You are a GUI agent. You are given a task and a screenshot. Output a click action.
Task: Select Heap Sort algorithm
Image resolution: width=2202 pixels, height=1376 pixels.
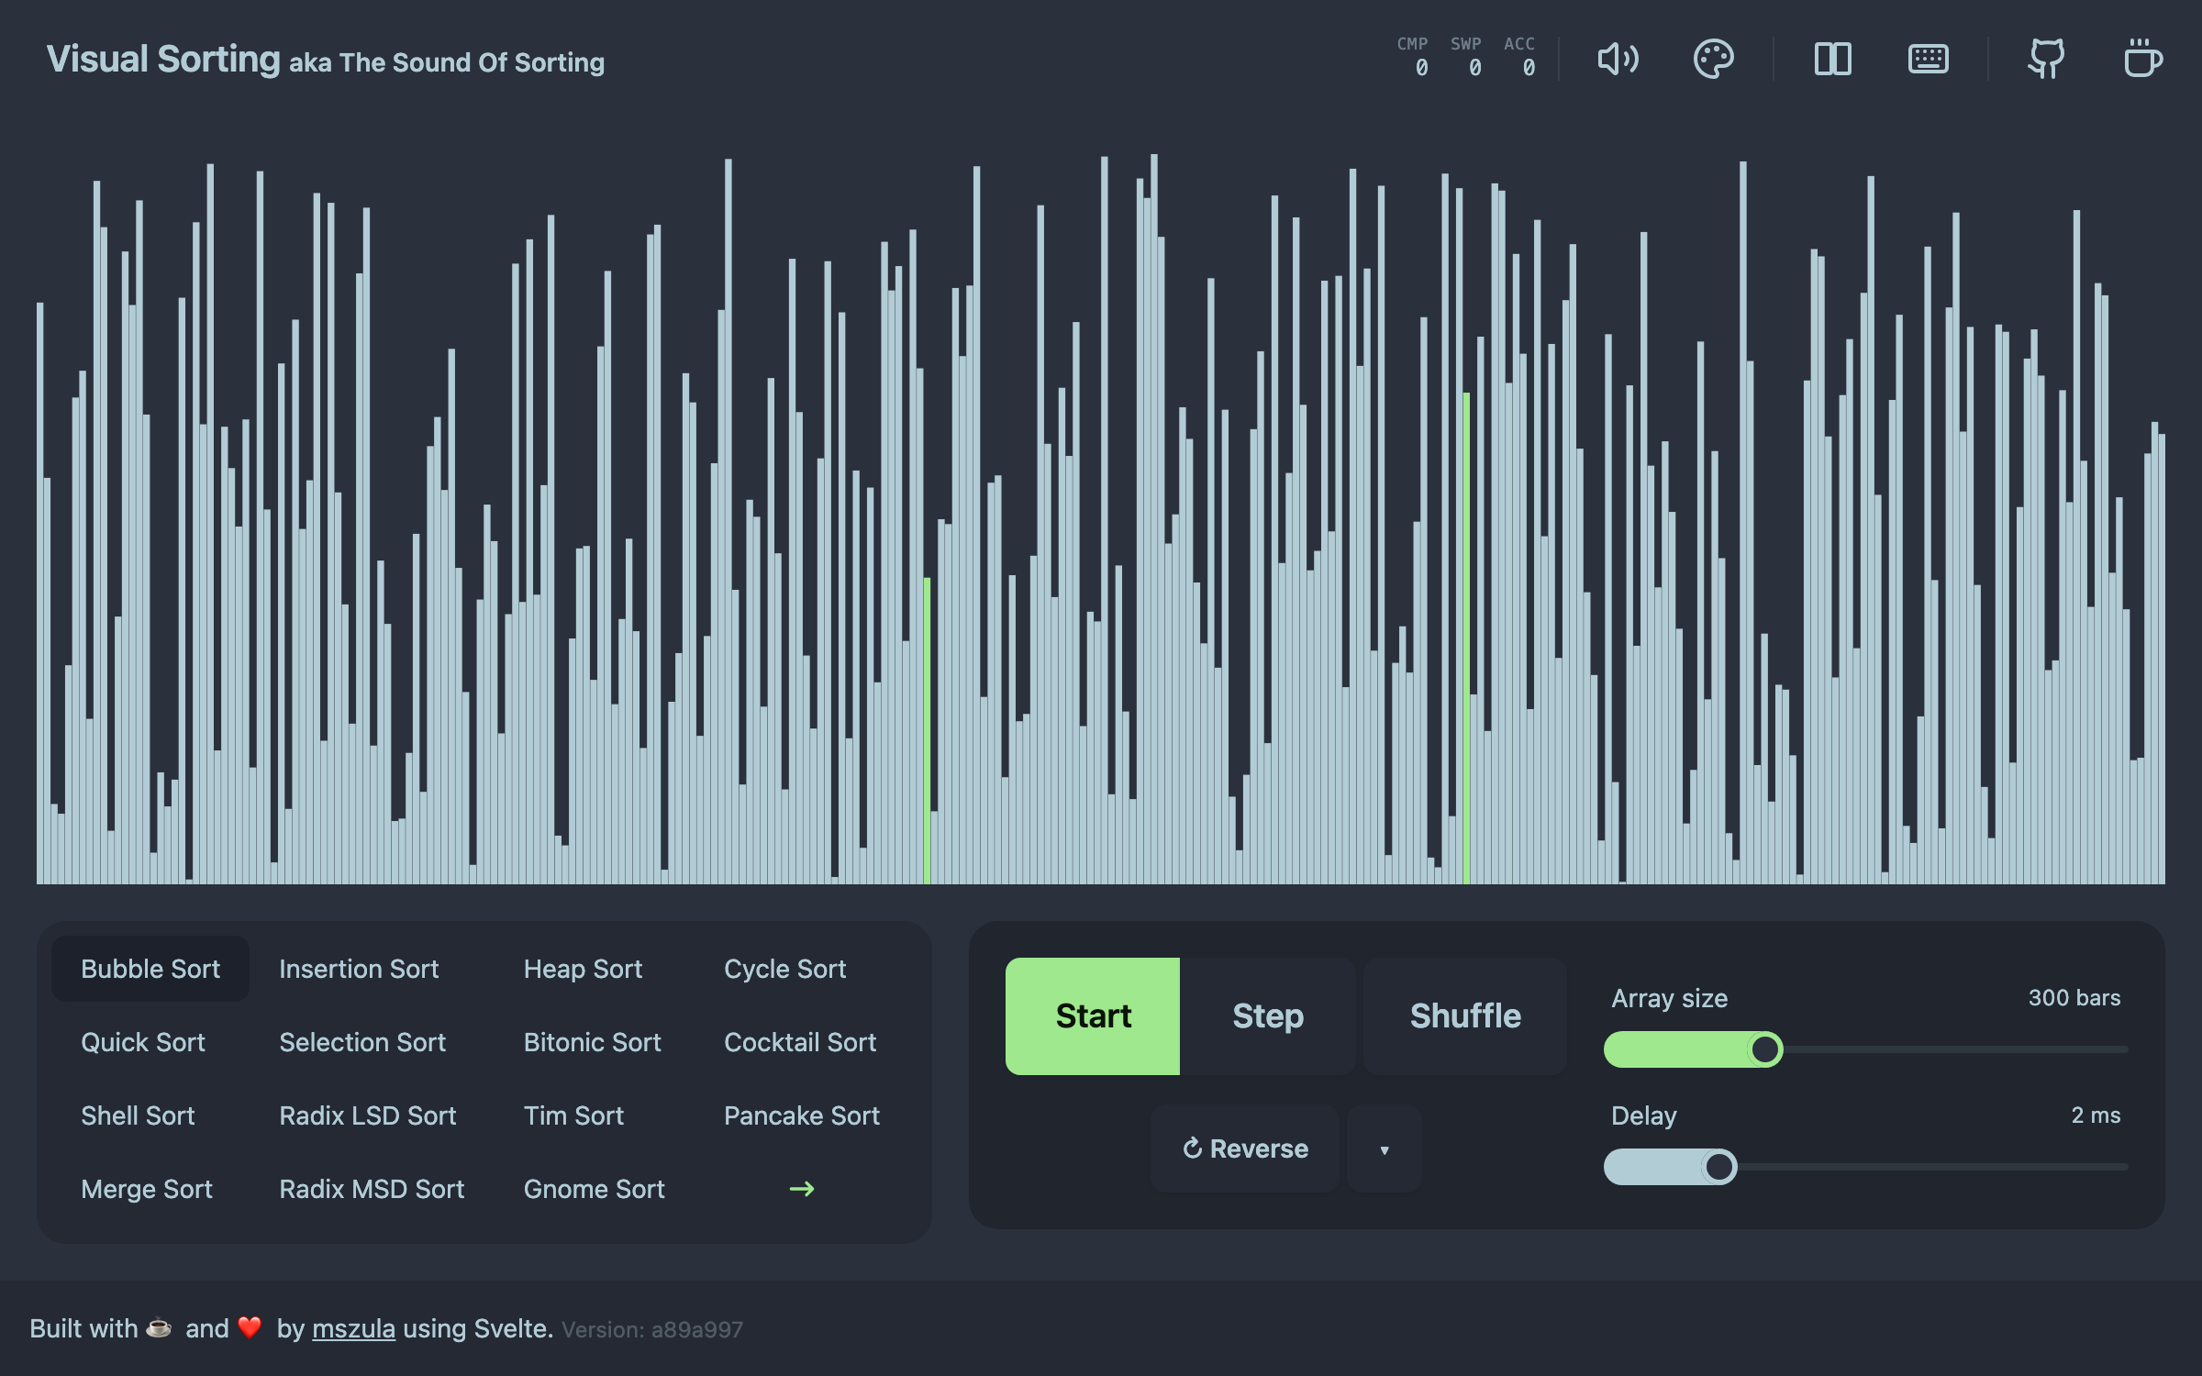583,969
